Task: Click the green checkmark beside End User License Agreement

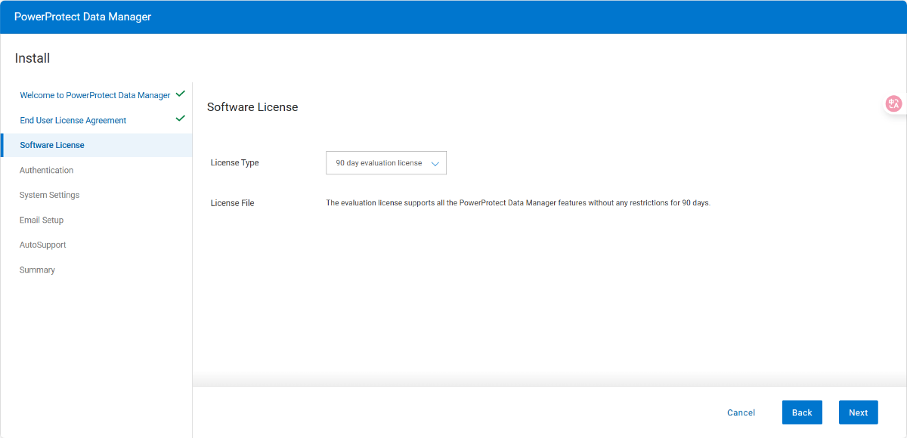Action: [x=180, y=119]
